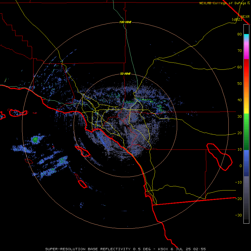The height and width of the screenshot is (251, 251).
Task: Click the 30 value on dBZ scale
Action: tap(240, 117)
